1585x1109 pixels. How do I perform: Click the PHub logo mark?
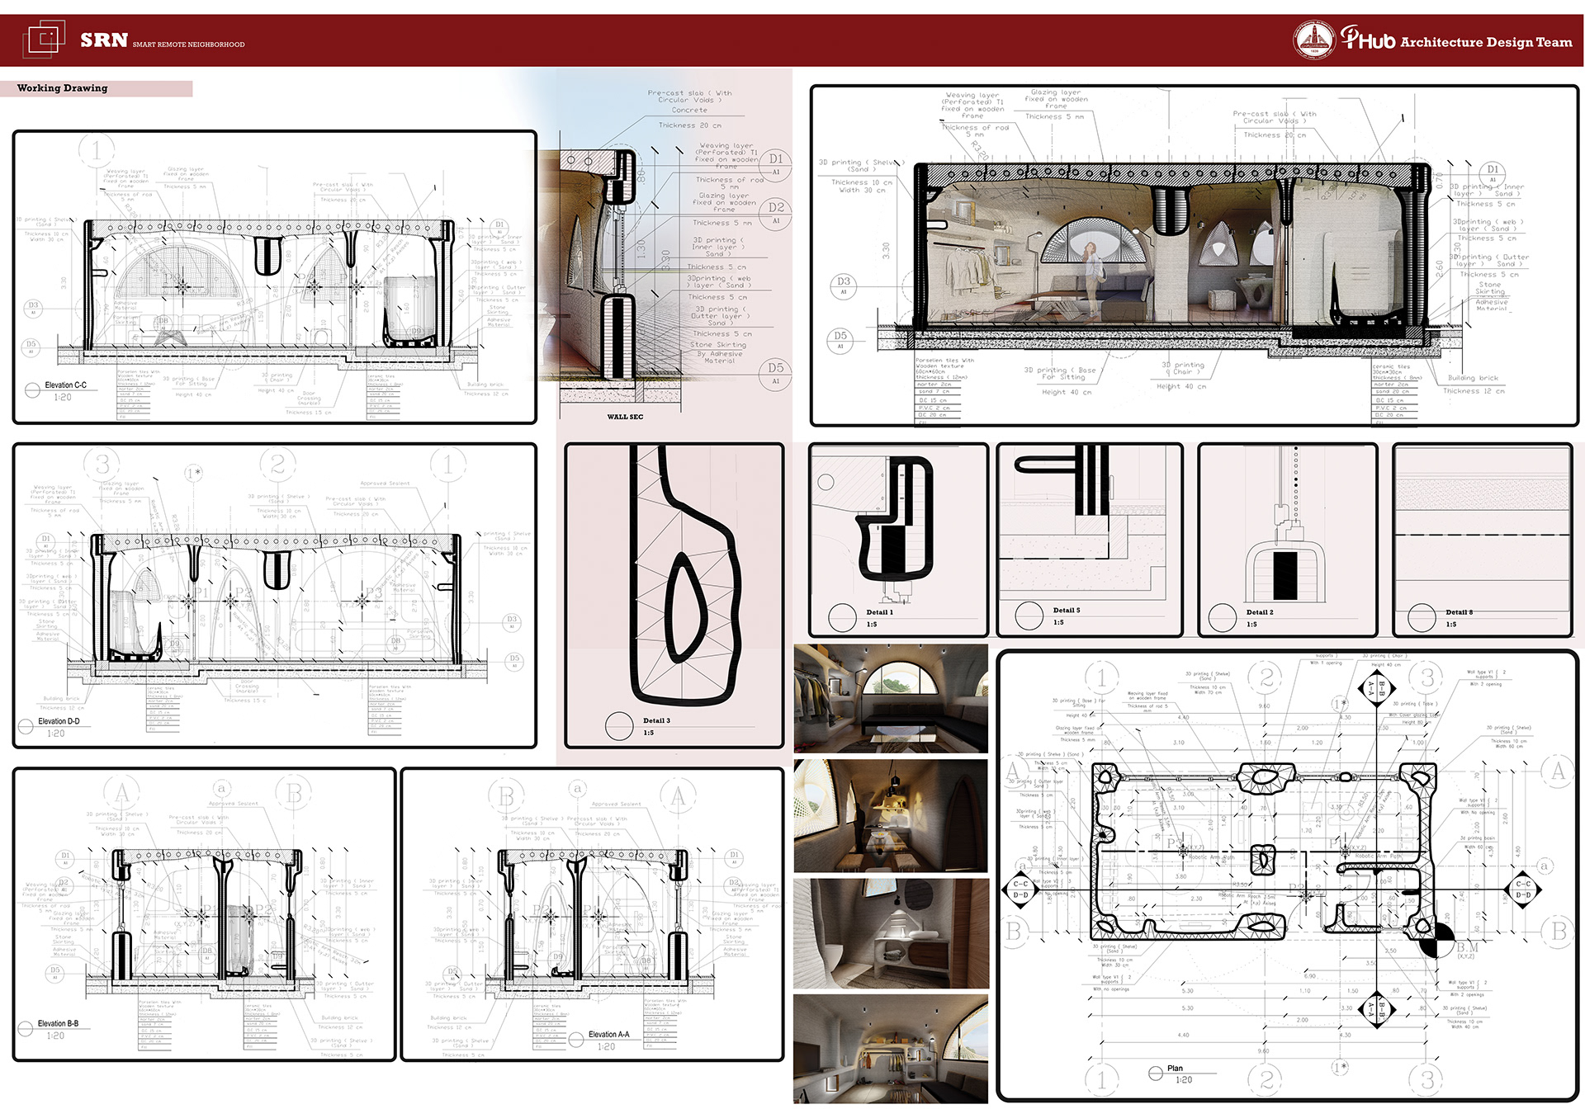point(1367,39)
